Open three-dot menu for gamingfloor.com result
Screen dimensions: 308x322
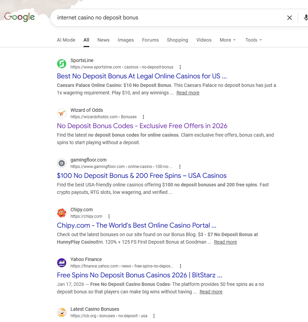[x=180, y=167]
